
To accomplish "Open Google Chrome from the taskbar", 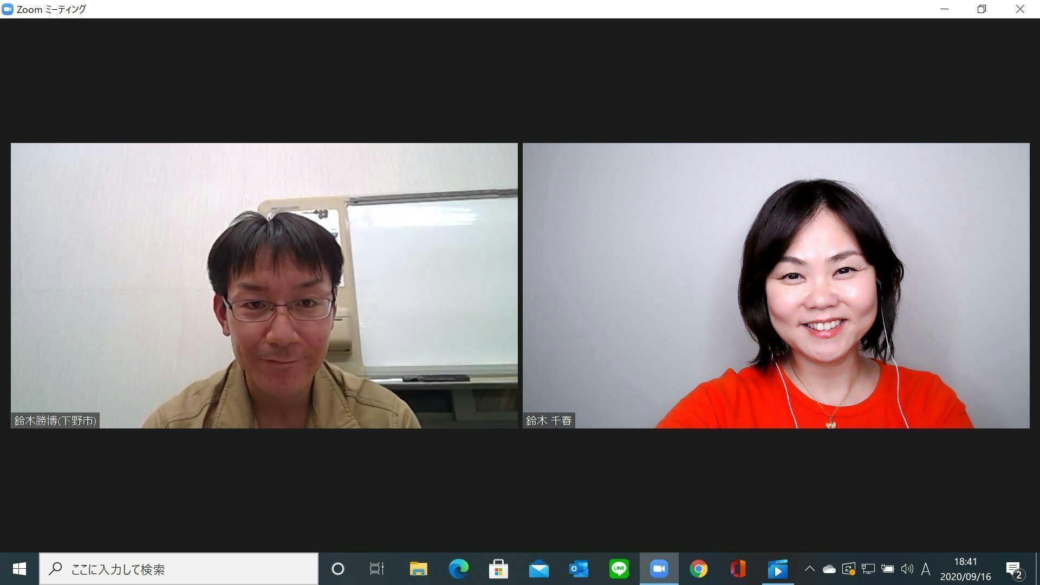I will coord(699,569).
